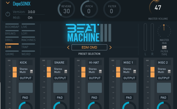Collapse the DopeSONIX plugin chevron

point(8,3)
